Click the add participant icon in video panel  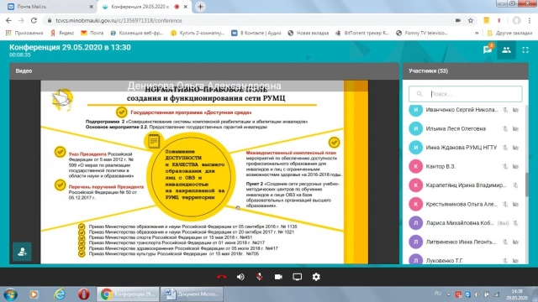coord(22,252)
